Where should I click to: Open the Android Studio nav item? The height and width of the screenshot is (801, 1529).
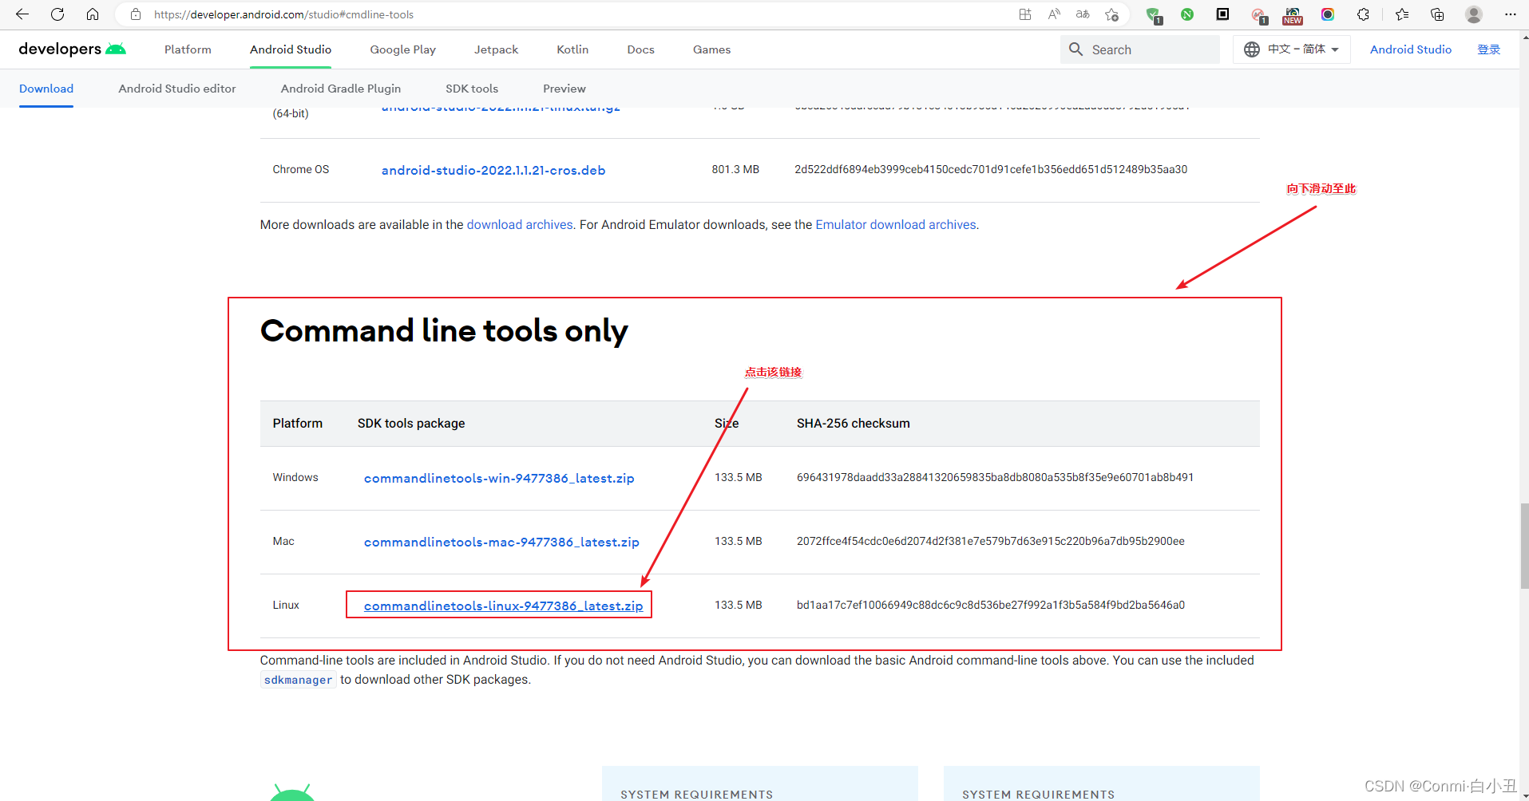point(291,49)
